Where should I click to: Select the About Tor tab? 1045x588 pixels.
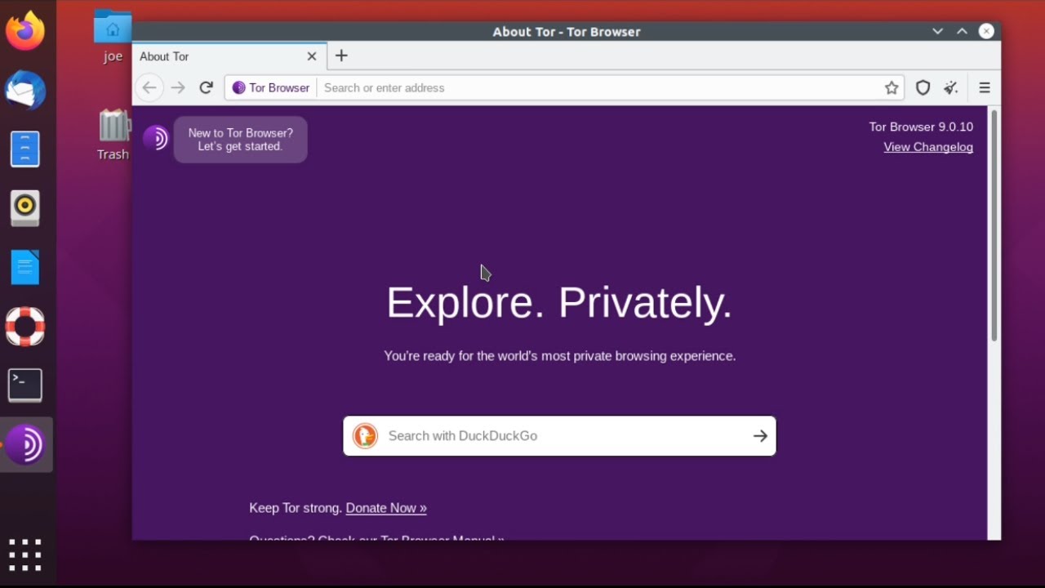229,56
